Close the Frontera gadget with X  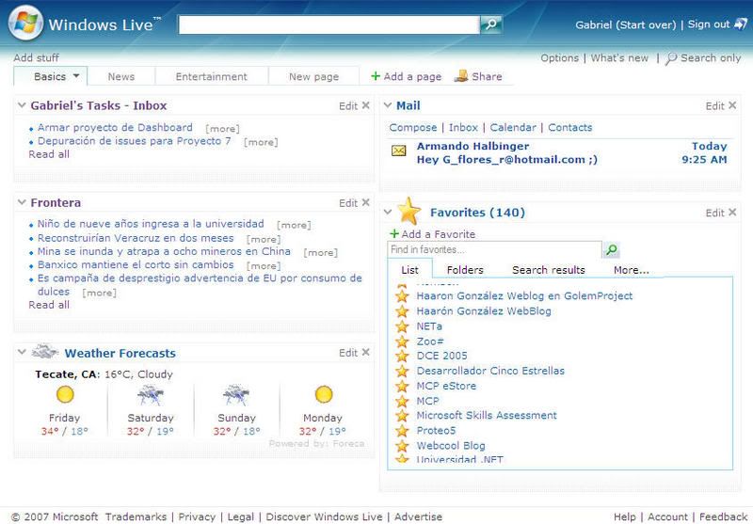366,202
